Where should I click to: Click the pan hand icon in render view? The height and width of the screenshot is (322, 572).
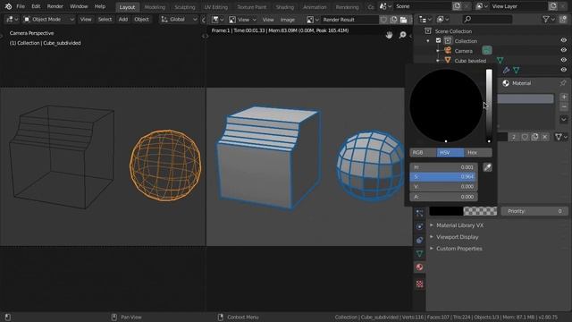390,35
